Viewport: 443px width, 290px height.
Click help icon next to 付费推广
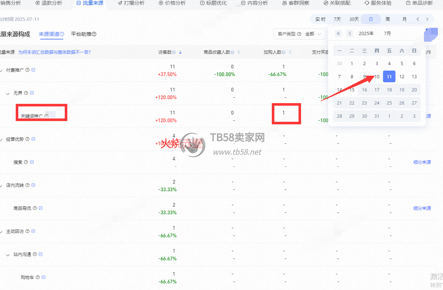(27, 70)
